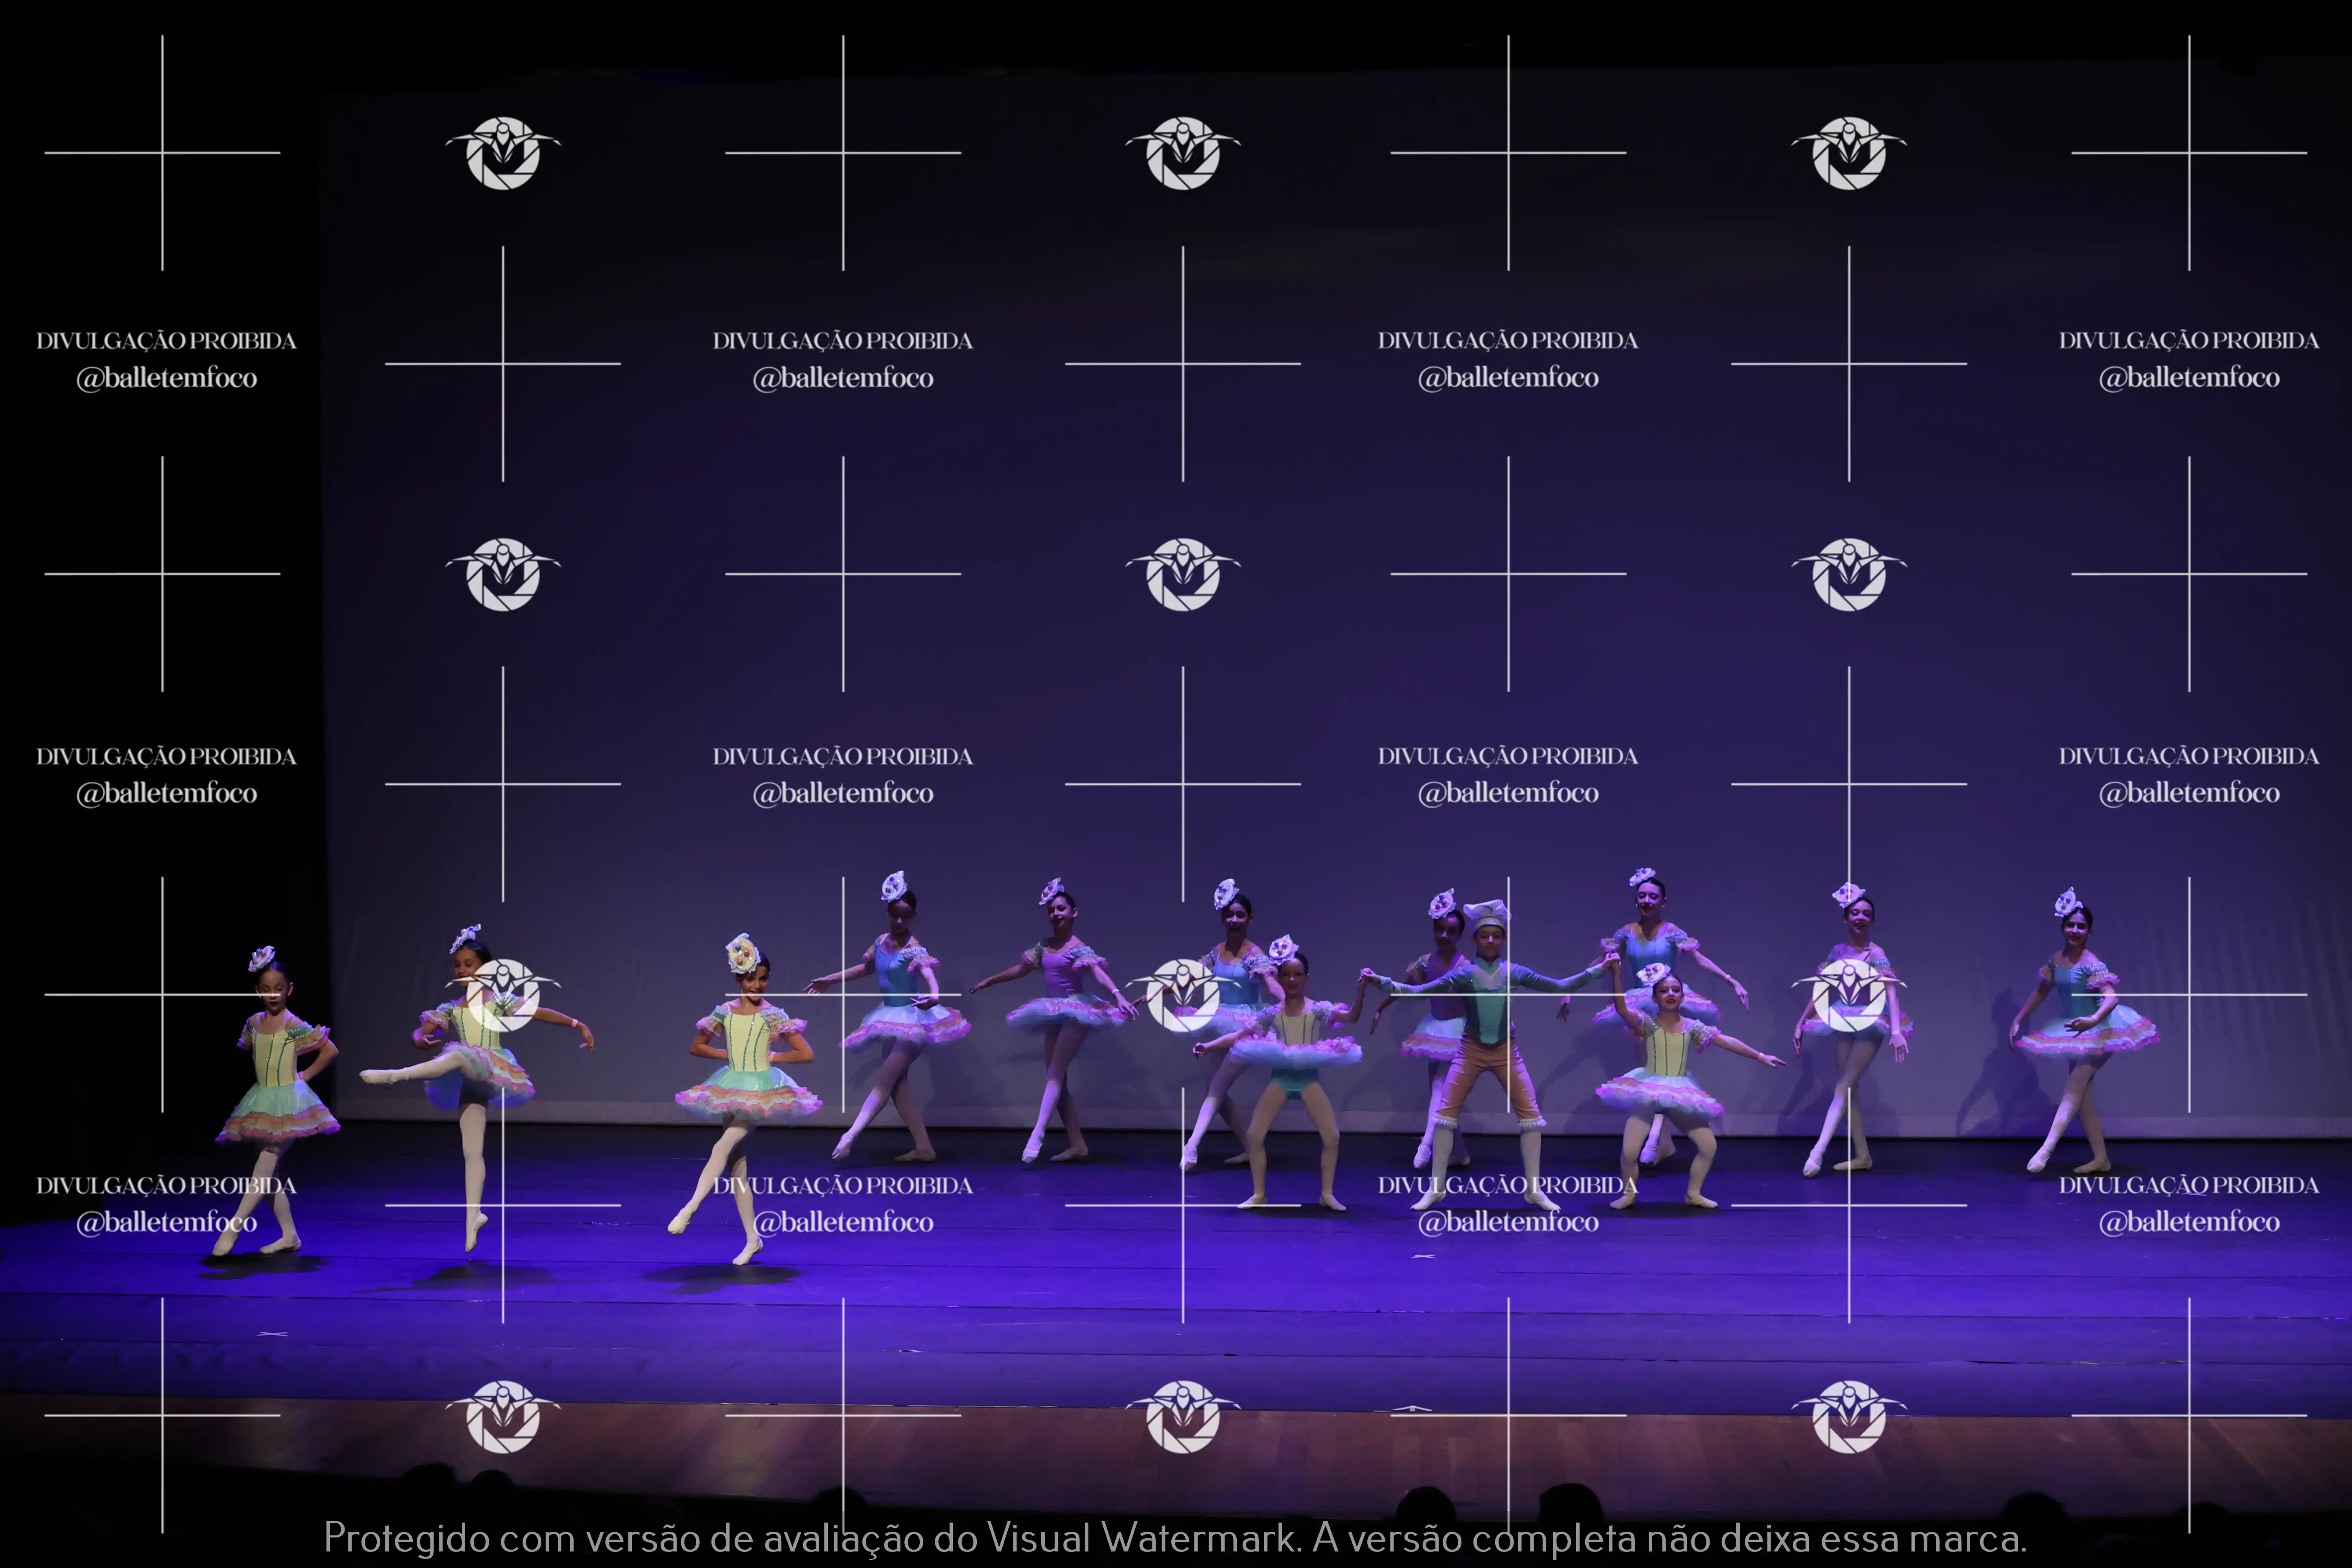Click the camera logo overlapping the crouching center dancer
This screenshot has width=2352, height=1568.
(1183, 994)
